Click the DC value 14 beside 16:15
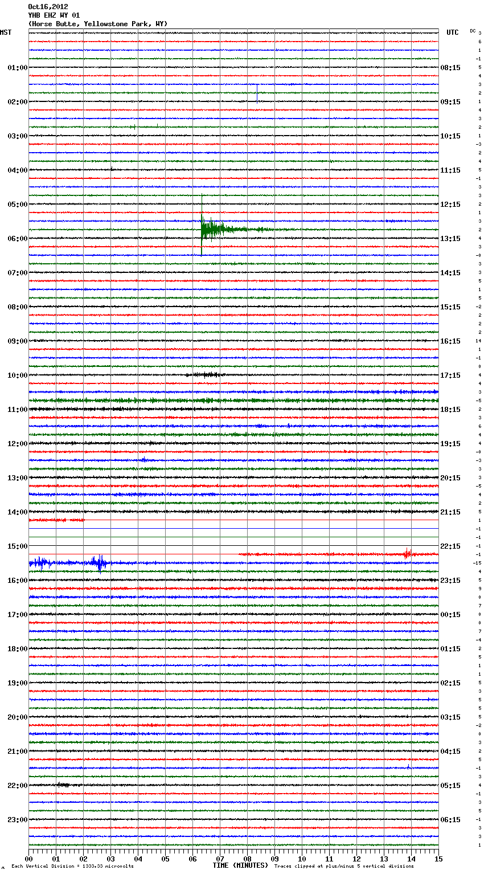The width and height of the screenshot is (484, 874). coord(479,341)
